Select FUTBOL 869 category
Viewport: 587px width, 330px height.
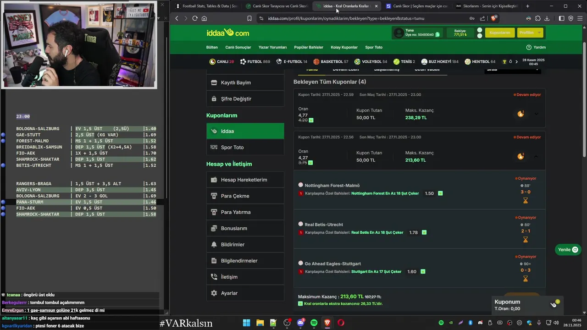coord(255,61)
